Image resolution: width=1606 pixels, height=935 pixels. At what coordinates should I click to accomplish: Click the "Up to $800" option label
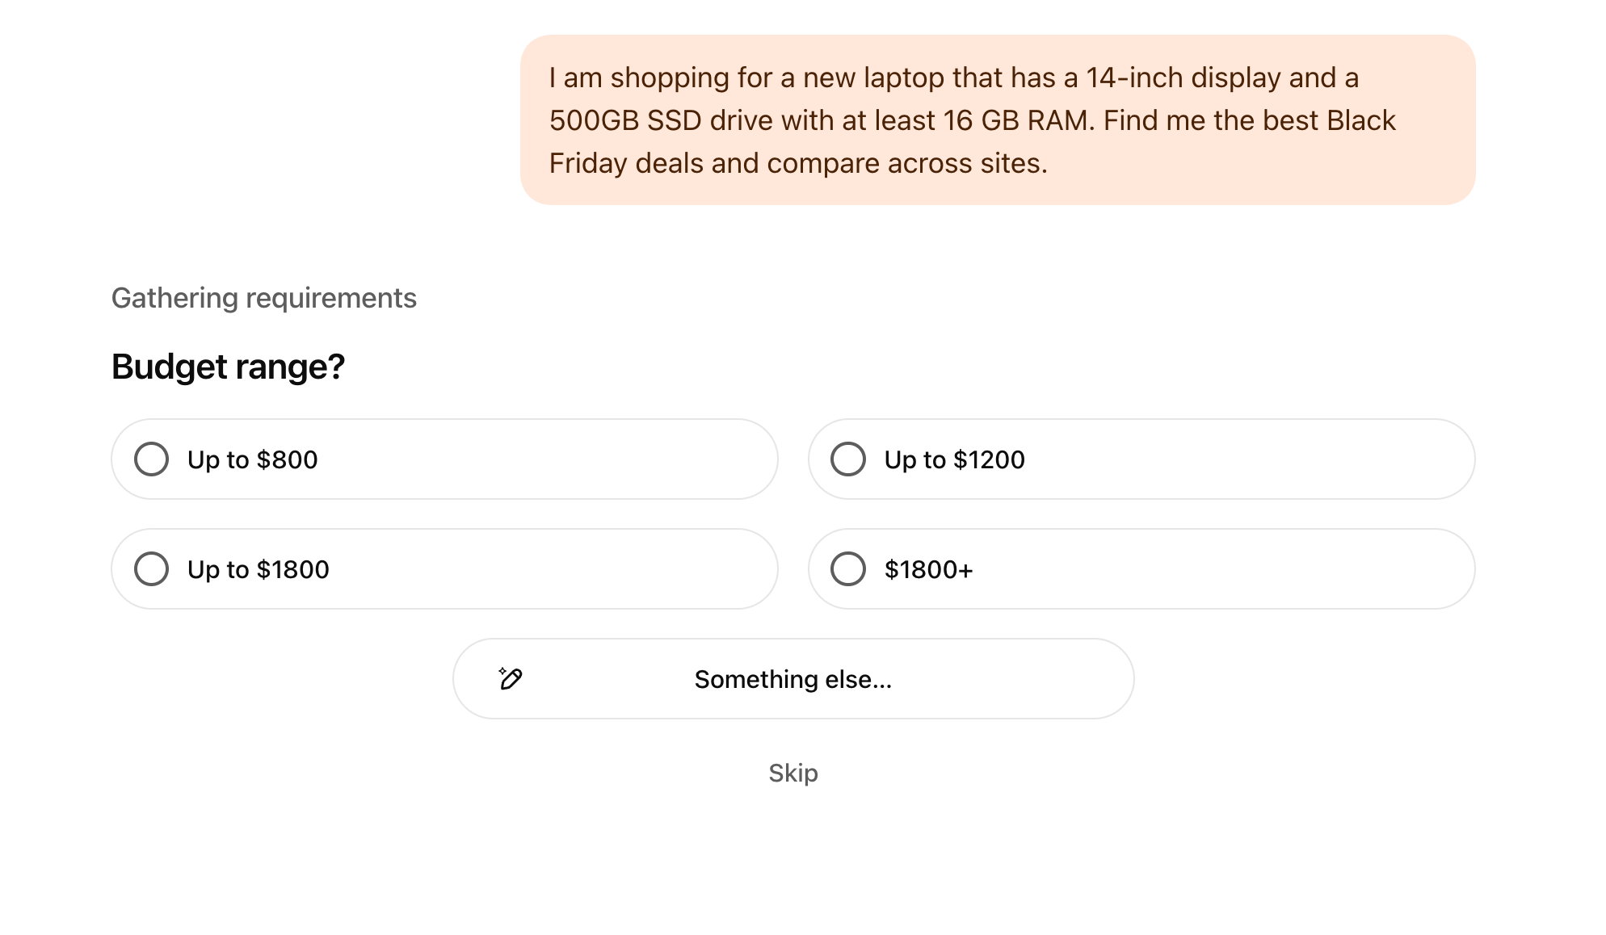click(252, 460)
